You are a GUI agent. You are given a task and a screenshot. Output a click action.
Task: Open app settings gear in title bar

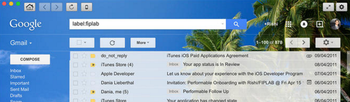point(342,7)
